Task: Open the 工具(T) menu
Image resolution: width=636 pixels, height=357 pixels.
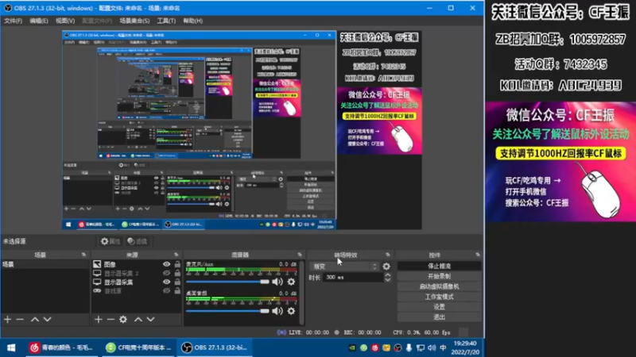Action: click(166, 21)
